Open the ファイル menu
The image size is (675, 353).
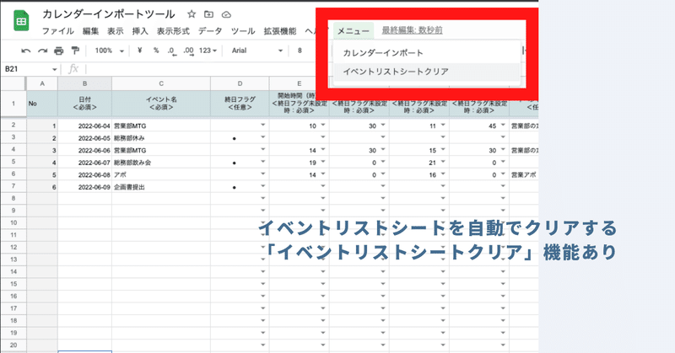coord(57,31)
